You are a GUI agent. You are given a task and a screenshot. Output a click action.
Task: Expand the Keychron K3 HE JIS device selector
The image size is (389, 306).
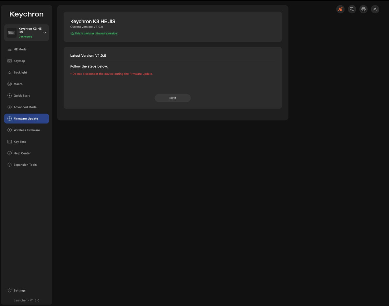coord(27,33)
